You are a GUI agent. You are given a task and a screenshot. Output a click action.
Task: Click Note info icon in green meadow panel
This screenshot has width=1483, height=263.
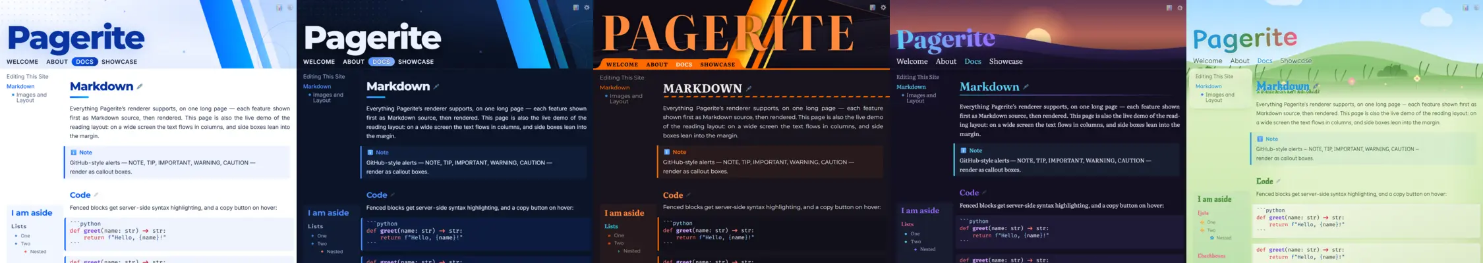coord(1260,139)
